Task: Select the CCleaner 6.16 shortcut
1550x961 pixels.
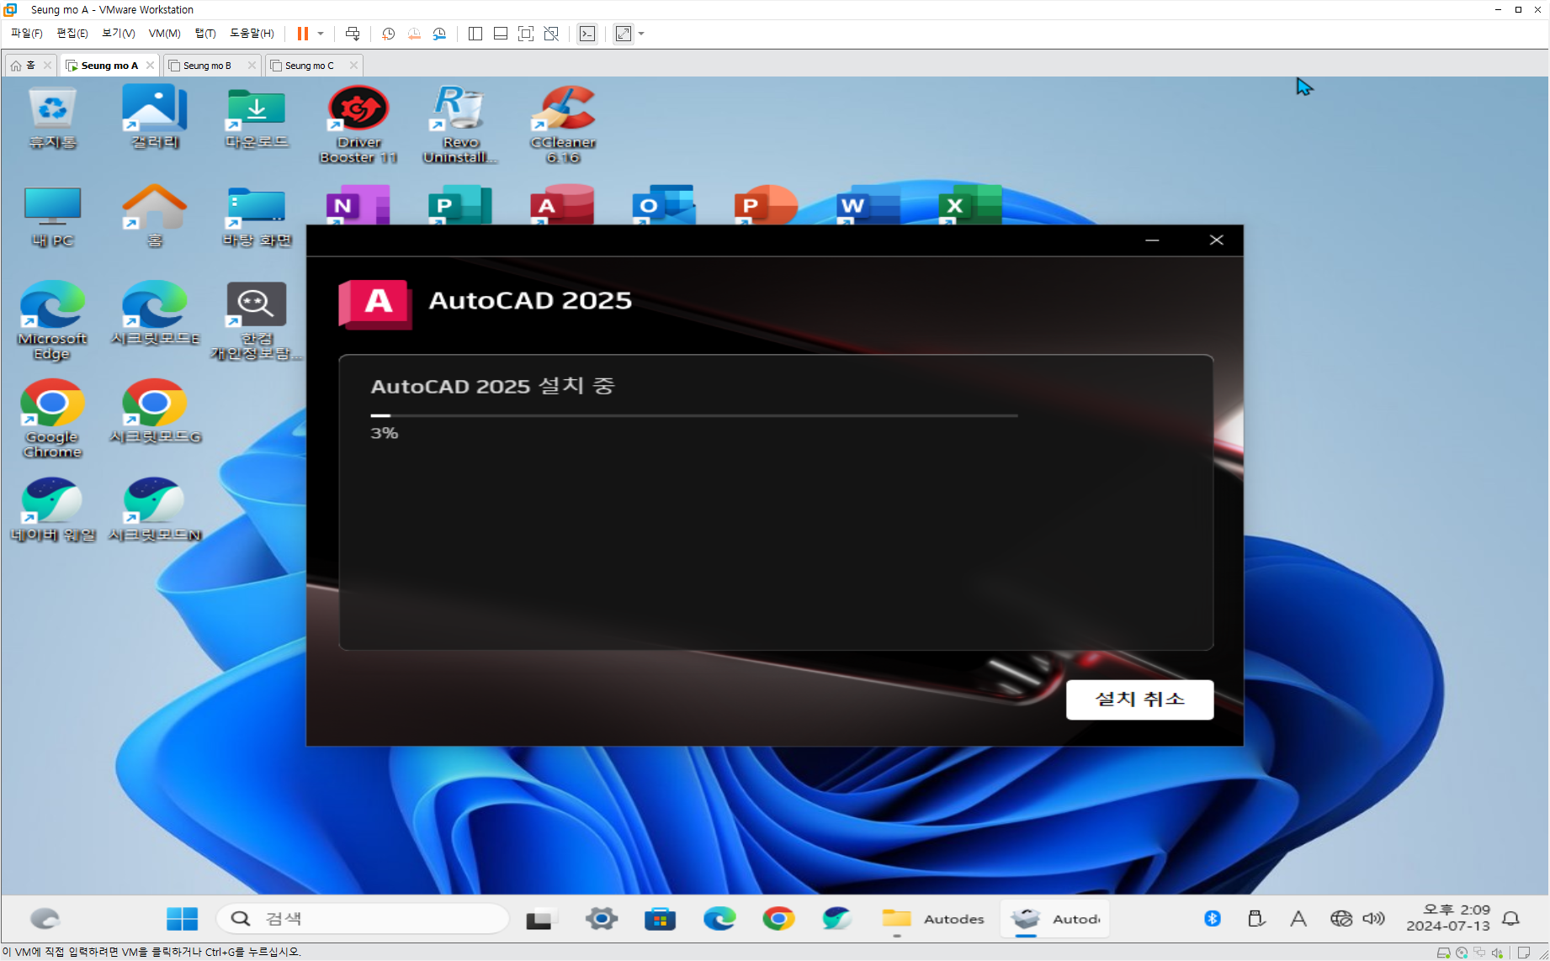Action: click(x=563, y=124)
